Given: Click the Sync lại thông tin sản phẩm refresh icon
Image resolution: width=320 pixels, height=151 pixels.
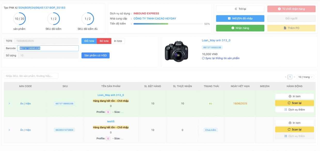Looking at the screenshot, I should (x=203, y=58).
